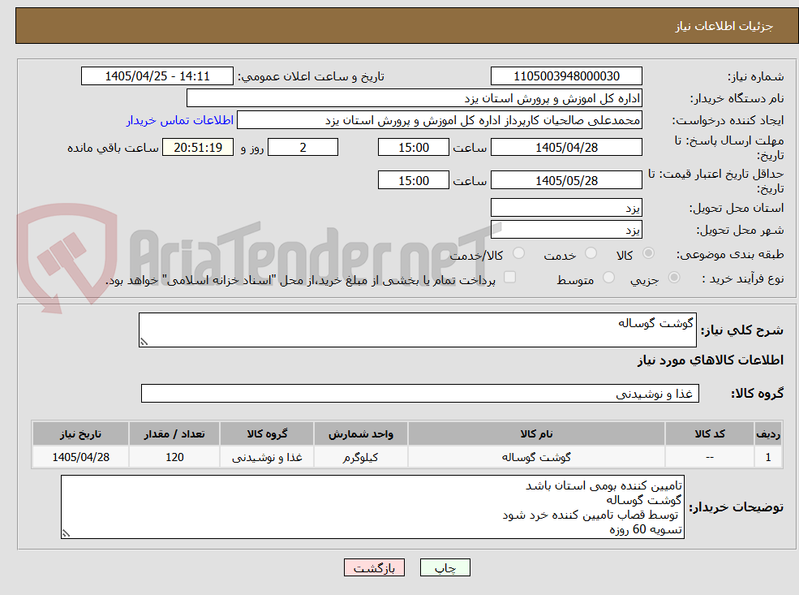Click the request creator name field
Image resolution: width=799 pixels, height=595 pixels.
coord(439,120)
